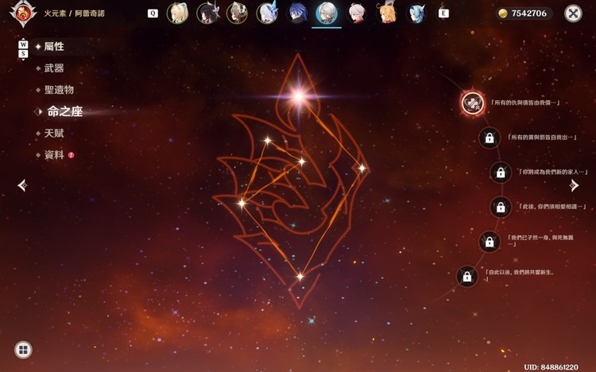Click the leftmost star of the constellation
Screen dimensions: 596x372
tap(242, 203)
